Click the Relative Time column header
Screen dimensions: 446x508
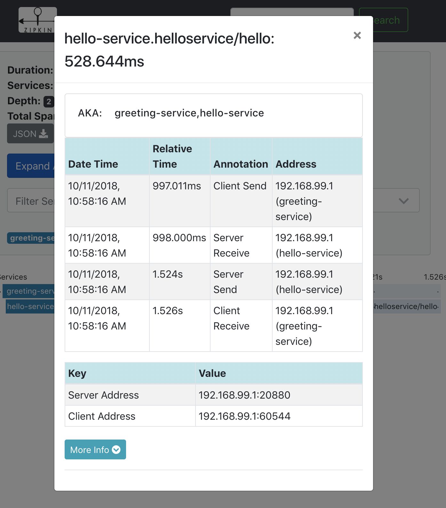[x=172, y=156]
